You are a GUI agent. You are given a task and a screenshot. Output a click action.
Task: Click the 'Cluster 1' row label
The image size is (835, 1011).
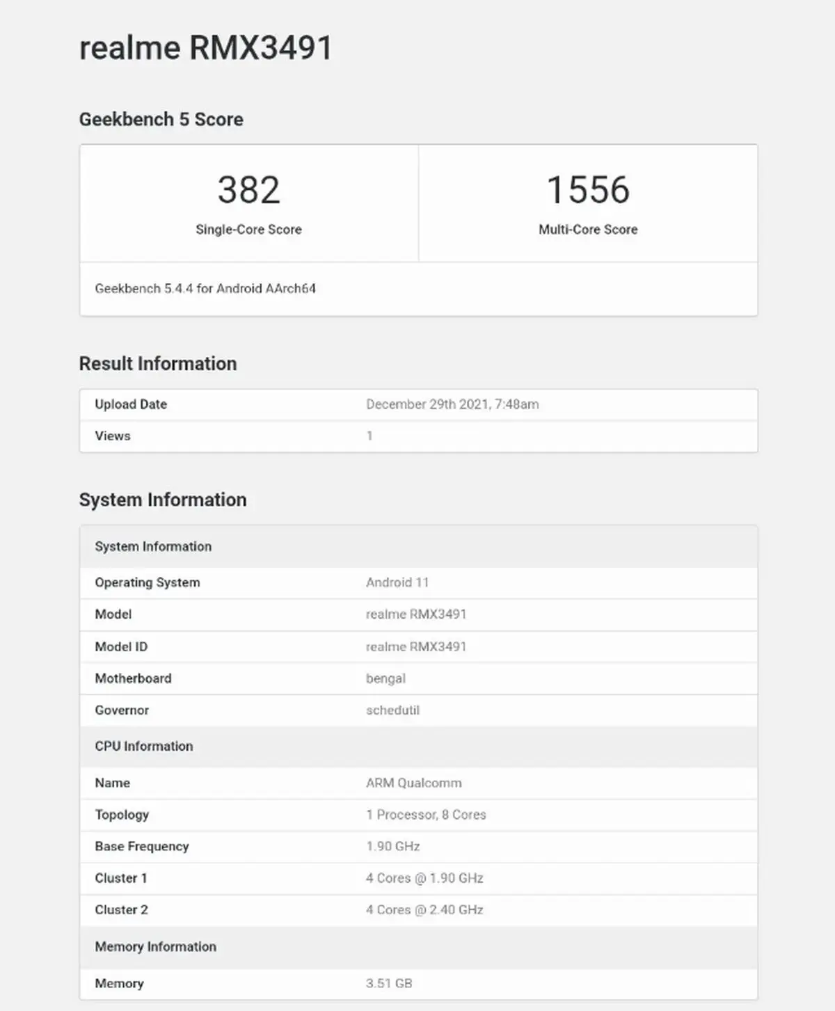click(x=121, y=878)
